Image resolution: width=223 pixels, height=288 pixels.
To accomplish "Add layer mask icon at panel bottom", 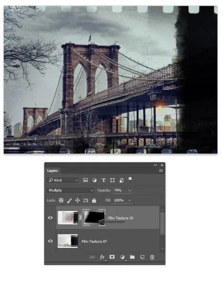I will click(112, 257).
